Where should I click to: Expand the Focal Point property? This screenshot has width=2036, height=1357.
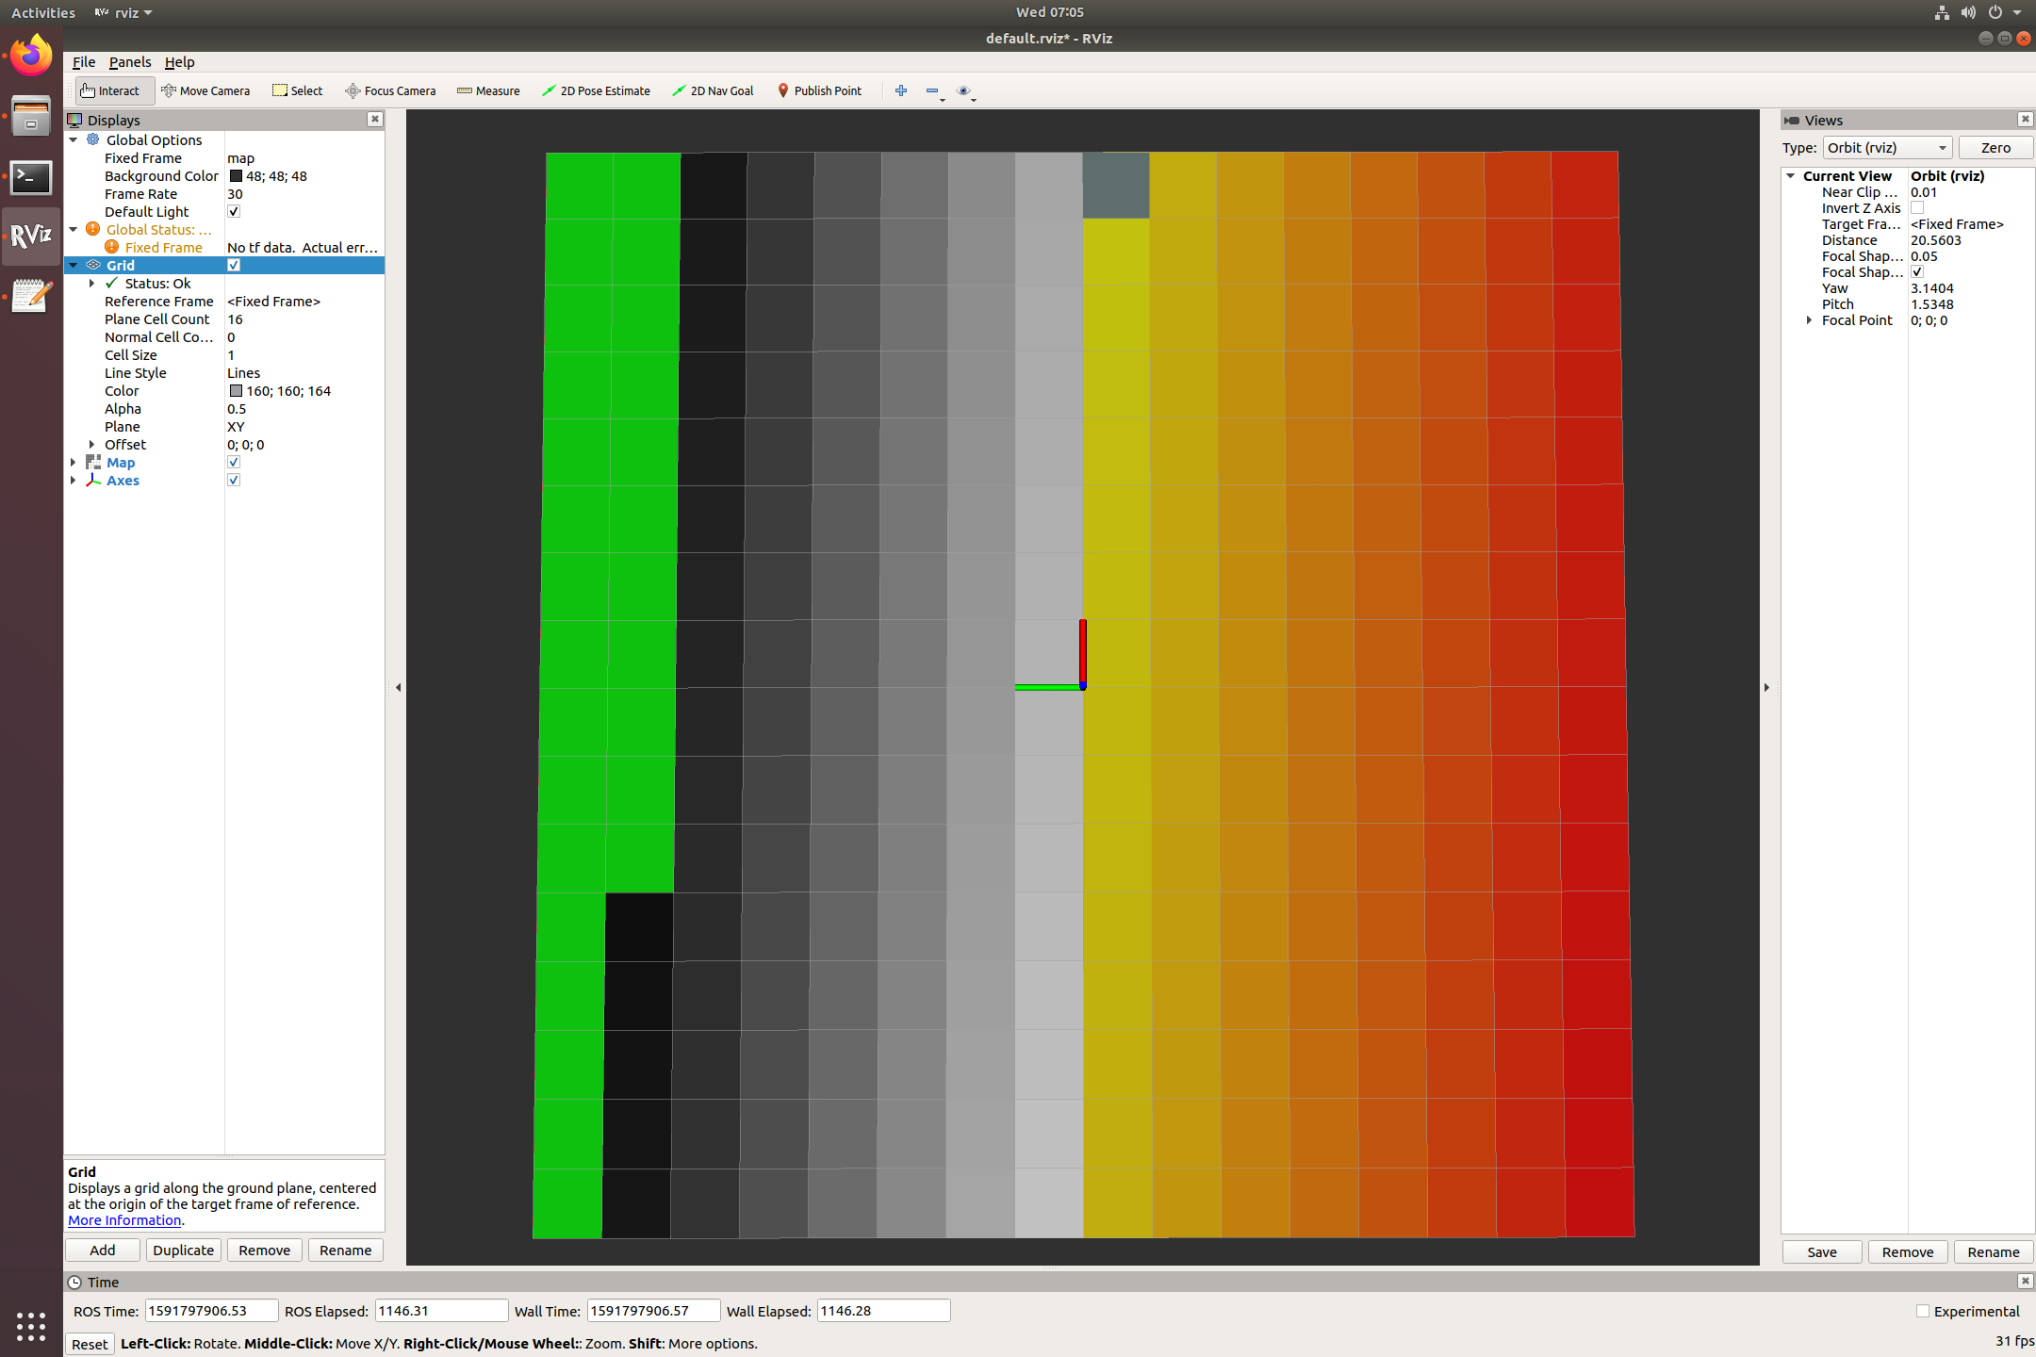[x=1809, y=320]
